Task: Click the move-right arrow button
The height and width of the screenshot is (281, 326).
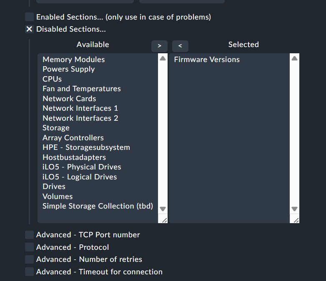Action: (x=159, y=46)
